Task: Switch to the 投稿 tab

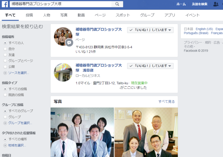Action: tap(29, 15)
